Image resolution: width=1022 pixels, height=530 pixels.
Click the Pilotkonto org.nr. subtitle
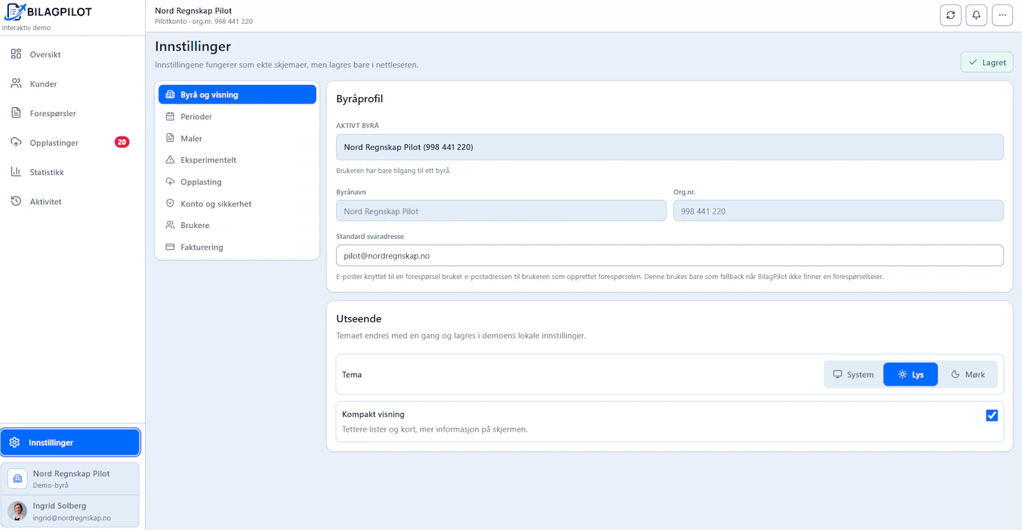pyautogui.click(x=204, y=21)
